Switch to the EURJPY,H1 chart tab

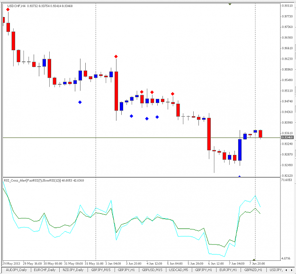[x=228, y=270]
